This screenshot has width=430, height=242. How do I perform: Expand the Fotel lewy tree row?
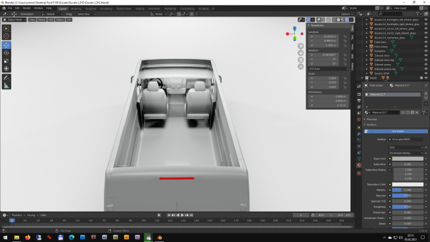pyautogui.click(x=366, y=42)
